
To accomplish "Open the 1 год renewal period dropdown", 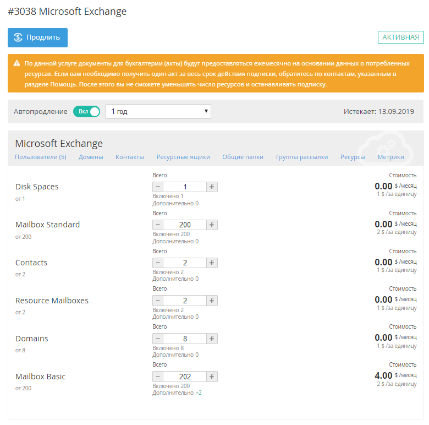I will coord(158,111).
